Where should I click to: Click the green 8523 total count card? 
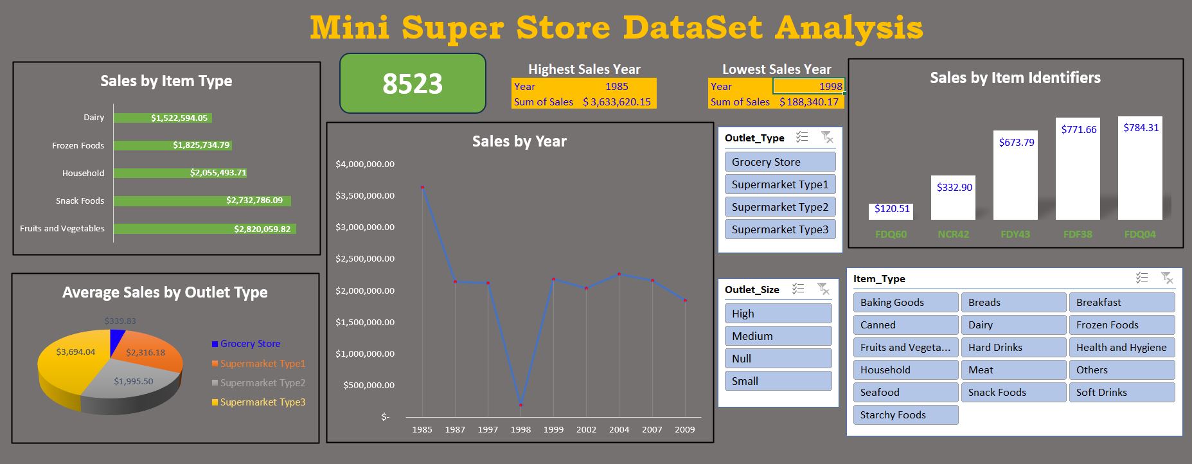point(413,84)
